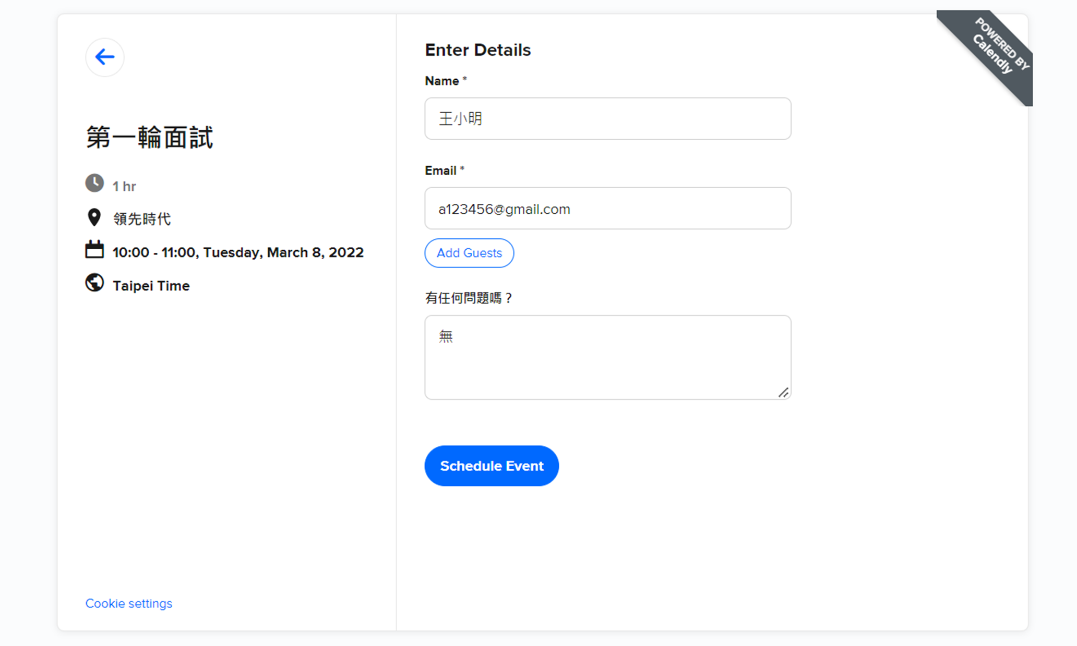Image resolution: width=1077 pixels, height=646 pixels.
Task: Click the Taipei Time label
Action: 151,286
